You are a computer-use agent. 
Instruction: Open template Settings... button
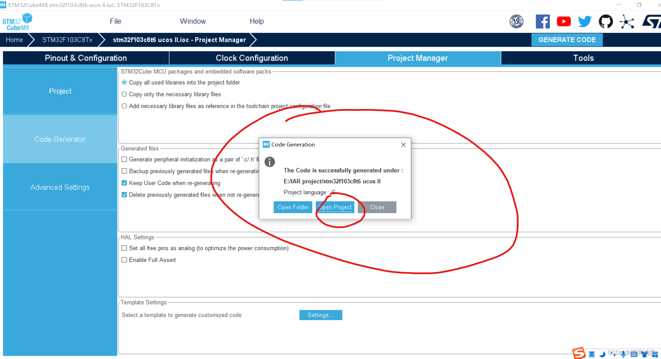[321, 315]
